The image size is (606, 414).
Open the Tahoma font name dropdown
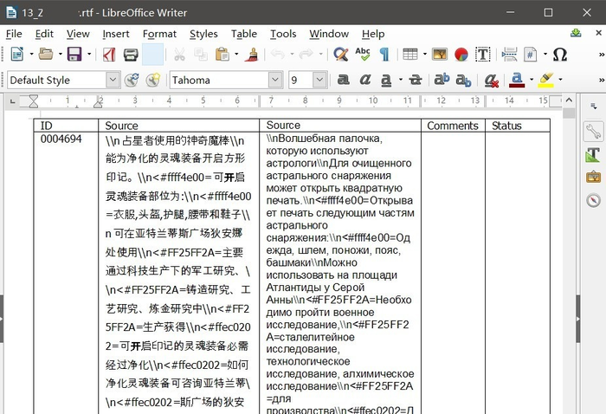tap(275, 80)
